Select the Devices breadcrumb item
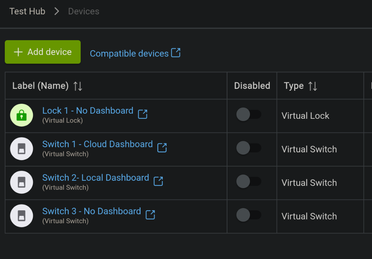This screenshot has width=372, height=259. point(84,11)
